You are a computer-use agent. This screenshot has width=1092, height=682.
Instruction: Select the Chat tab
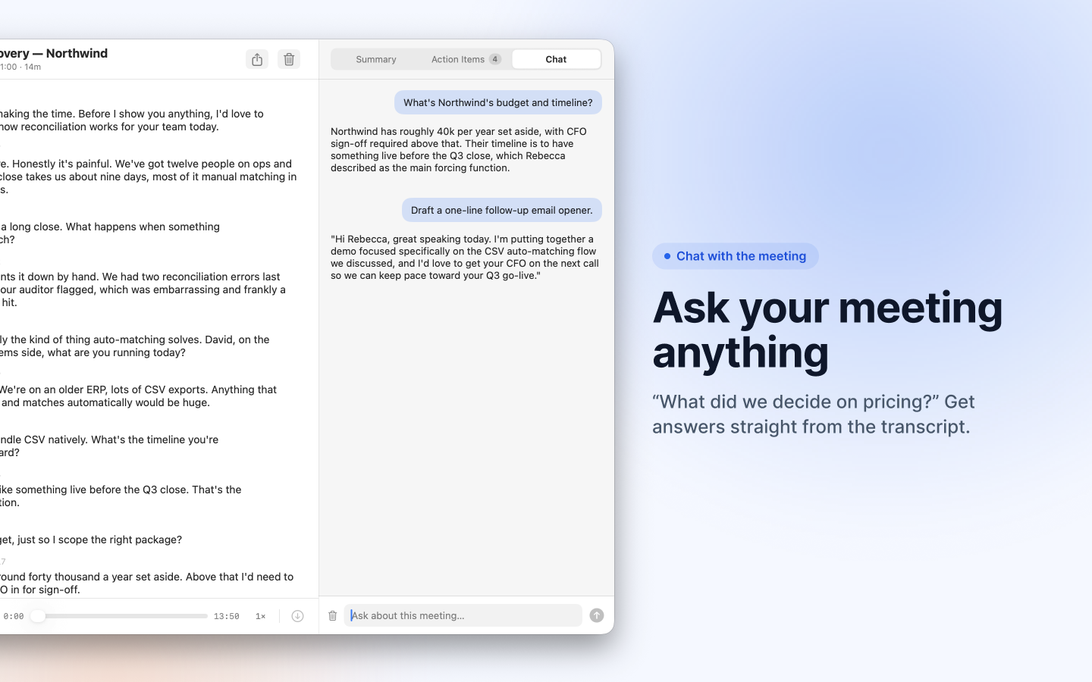556,59
